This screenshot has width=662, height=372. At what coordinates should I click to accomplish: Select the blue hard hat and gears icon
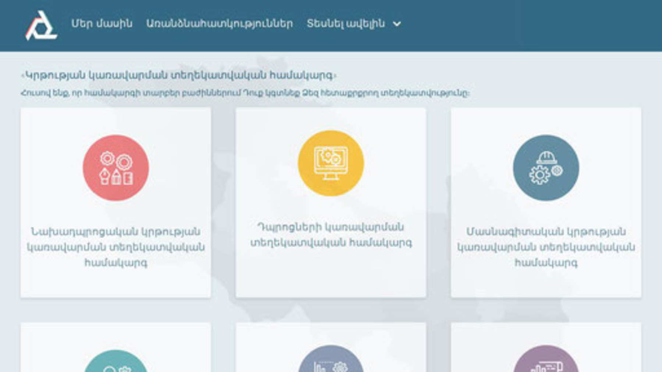(545, 166)
